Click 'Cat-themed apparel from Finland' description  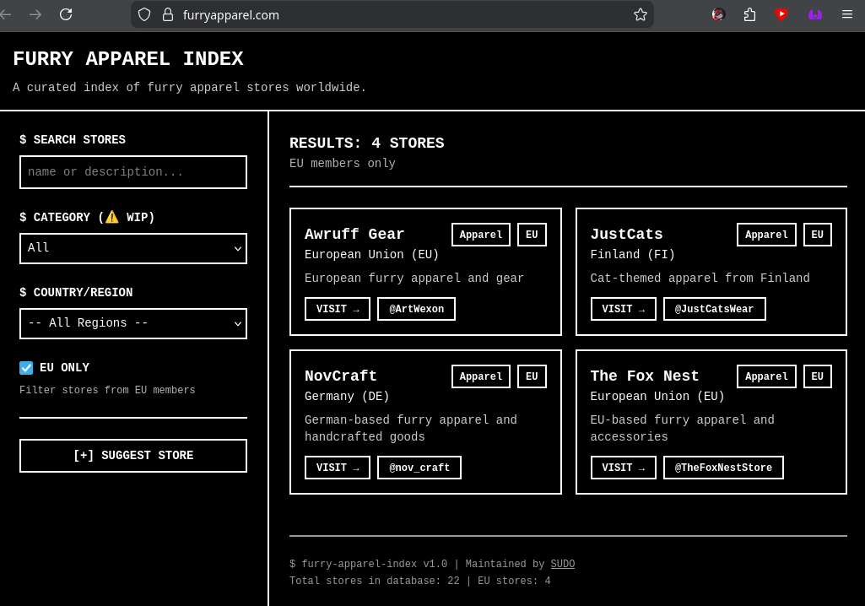click(700, 279)
